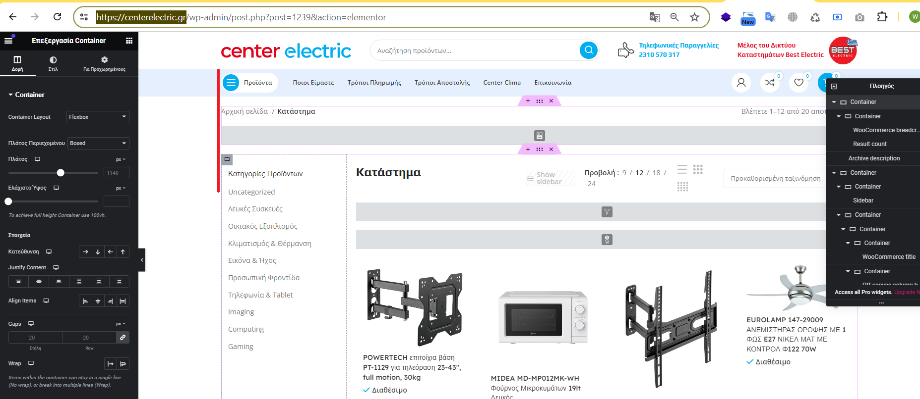
Task: Set direction to reversed row (left arrow)
Action: pyautogui.click(x=111, y=252)
